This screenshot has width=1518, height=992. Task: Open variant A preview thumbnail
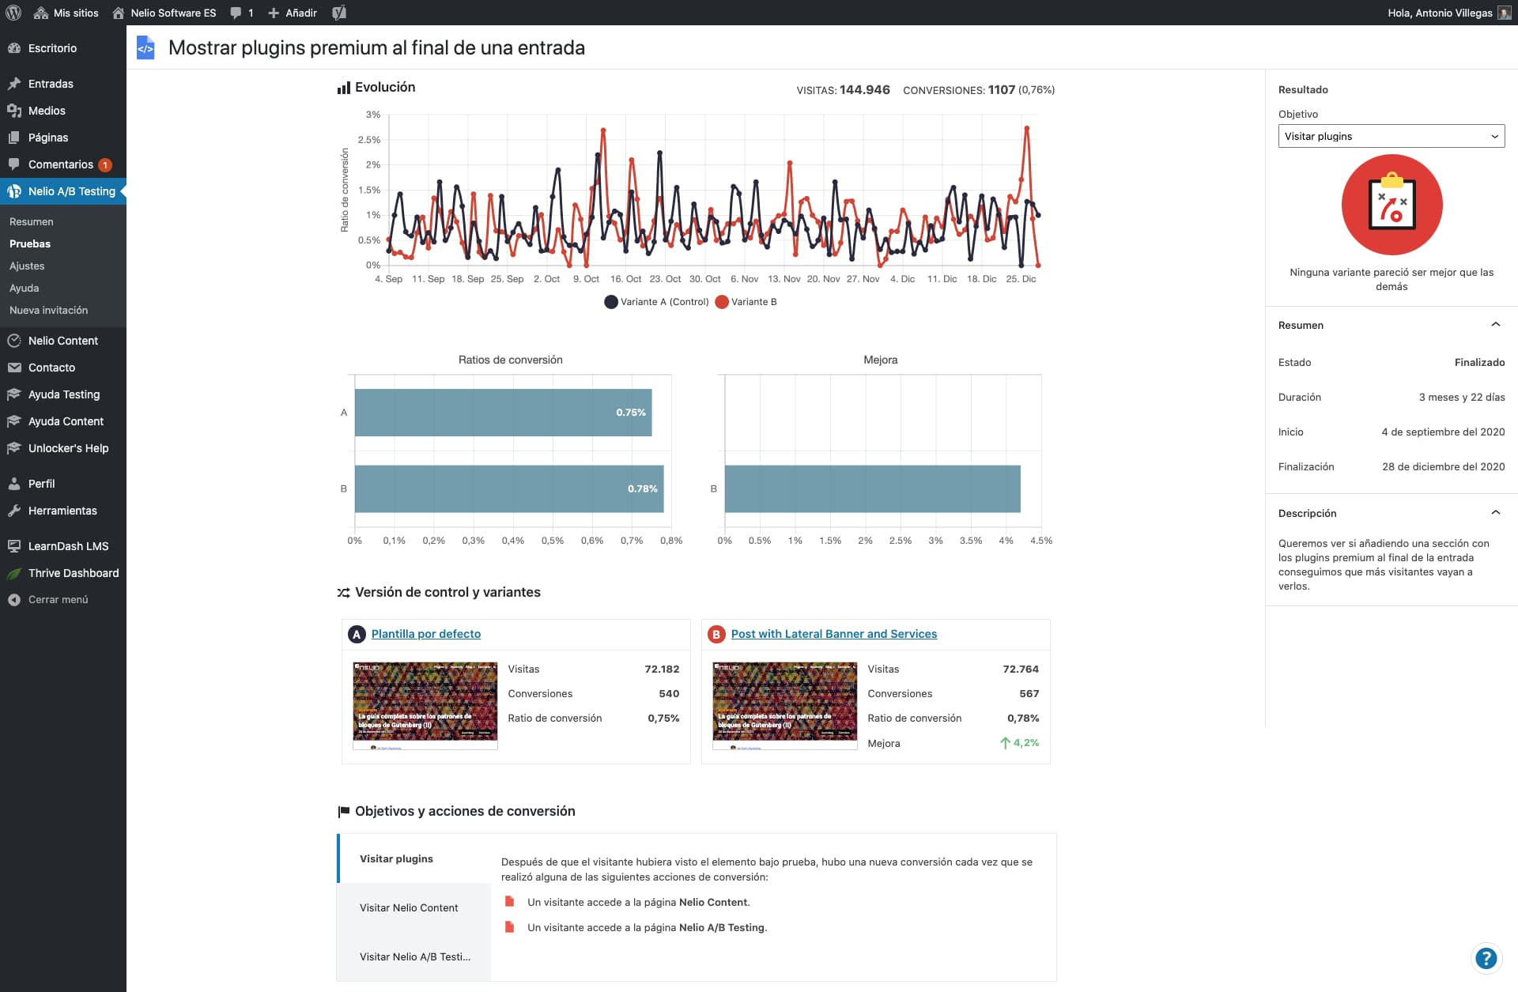425,705
